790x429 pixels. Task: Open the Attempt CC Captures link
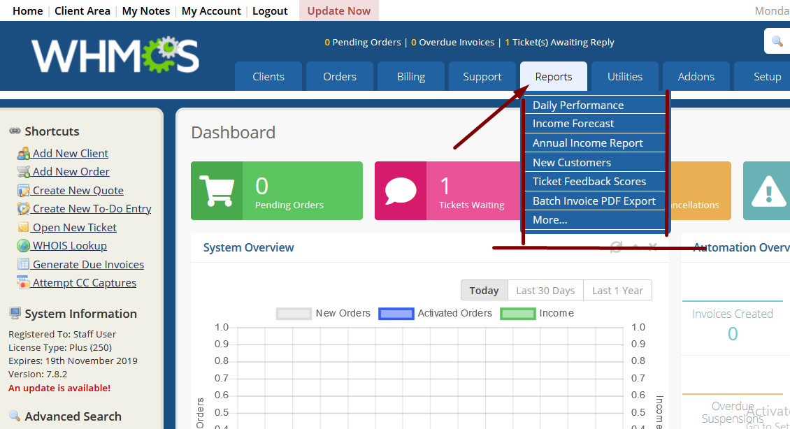pyautogui.click(x=85, y=282)
